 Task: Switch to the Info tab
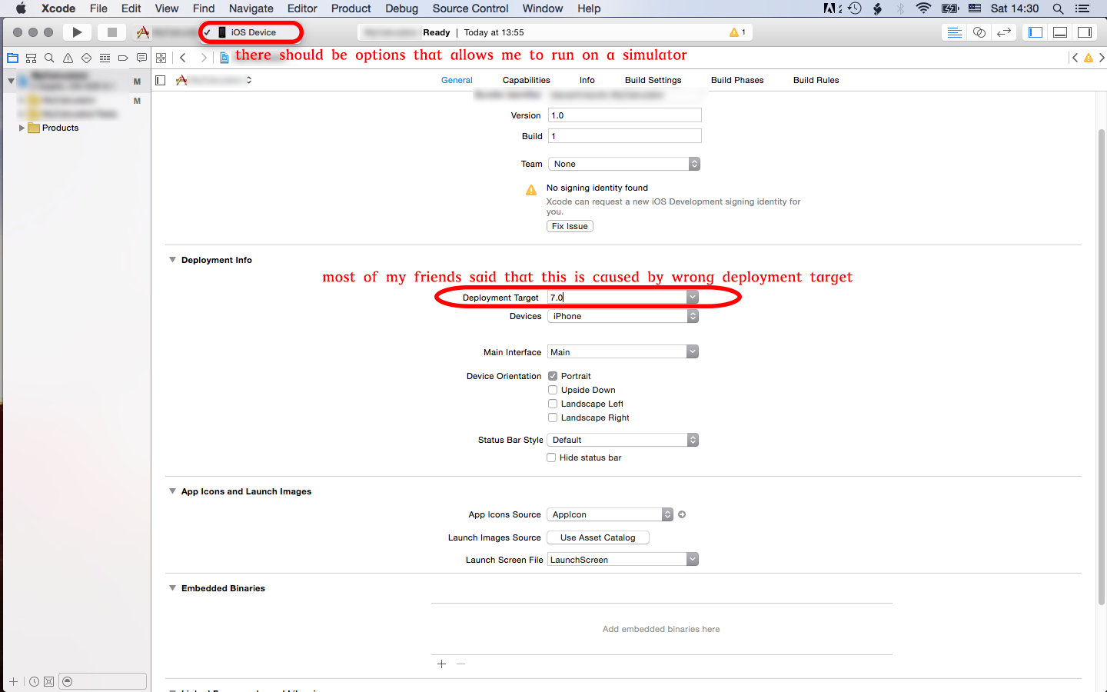pos(587,80)
